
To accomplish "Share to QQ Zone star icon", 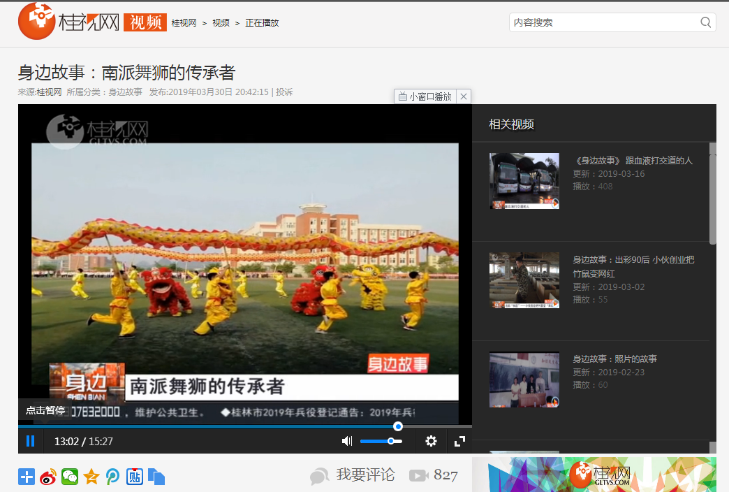I will coord(91,477).
